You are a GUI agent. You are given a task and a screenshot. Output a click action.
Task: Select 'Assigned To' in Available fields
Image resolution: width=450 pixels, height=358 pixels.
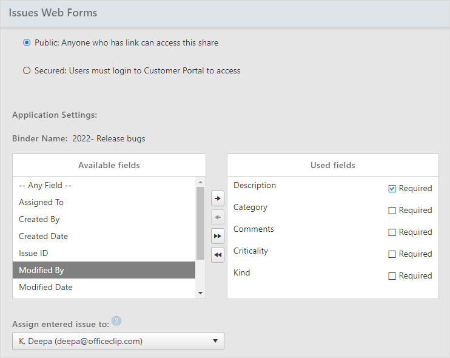104,203
